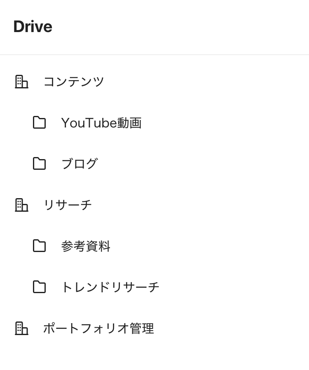The width and height of the screenshot is (309, 370).
Task: Click the folder icon beside 参考資料
Action: [x=39, y=246]
